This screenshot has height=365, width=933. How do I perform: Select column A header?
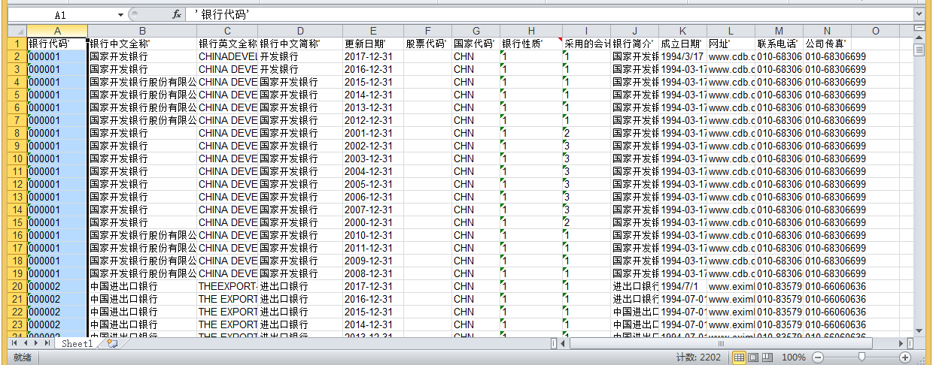point(57,31)
